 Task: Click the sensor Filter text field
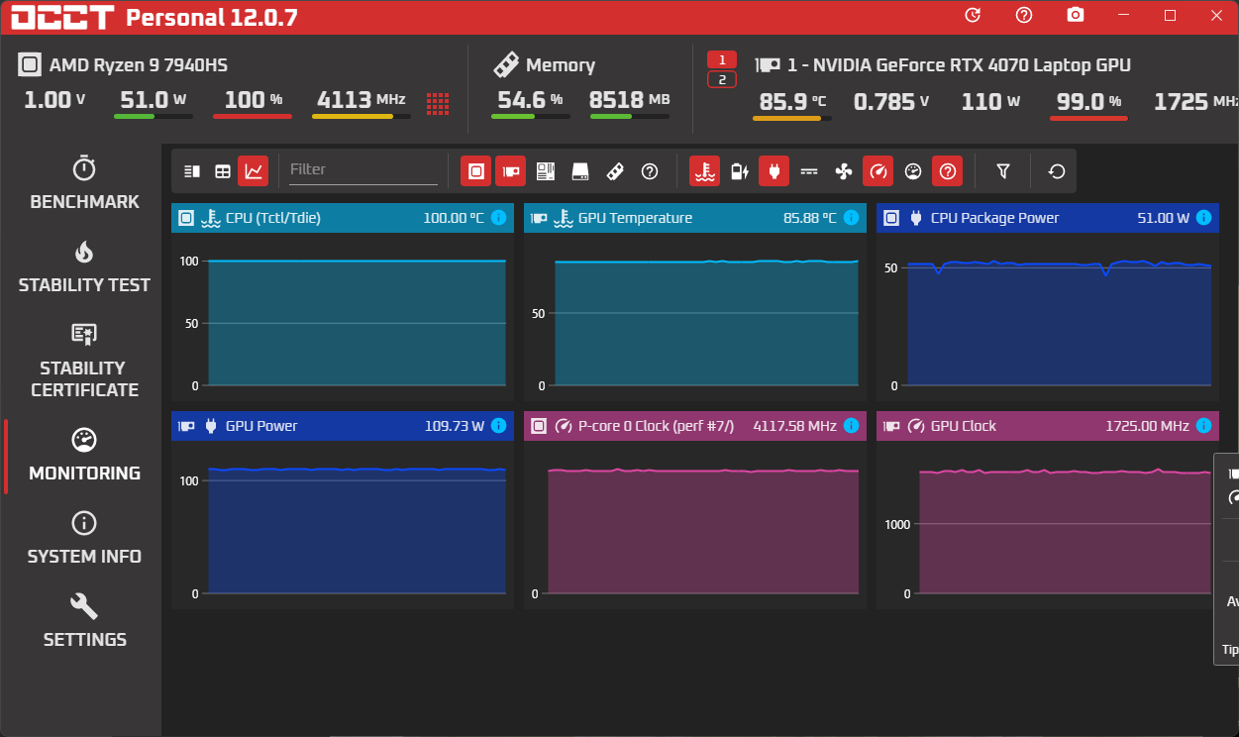tap(362, 170)
